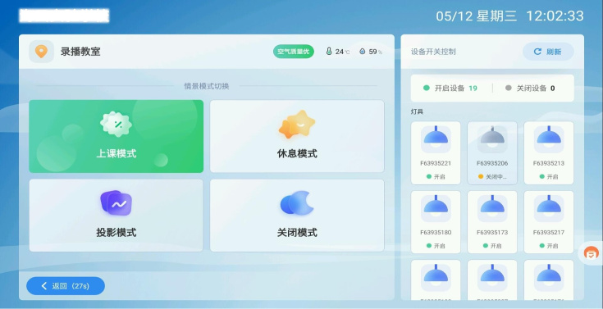
Task: Click the date and time display
Action: point(509,16)
